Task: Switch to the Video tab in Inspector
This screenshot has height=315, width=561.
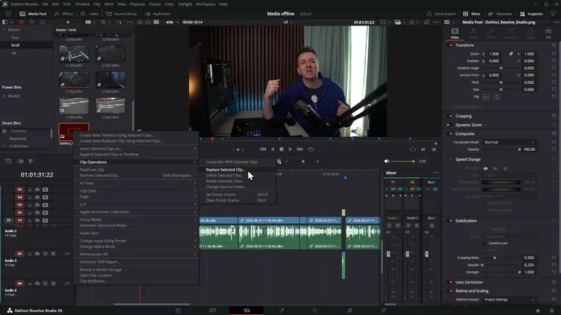Action: [x=455, y=34]
